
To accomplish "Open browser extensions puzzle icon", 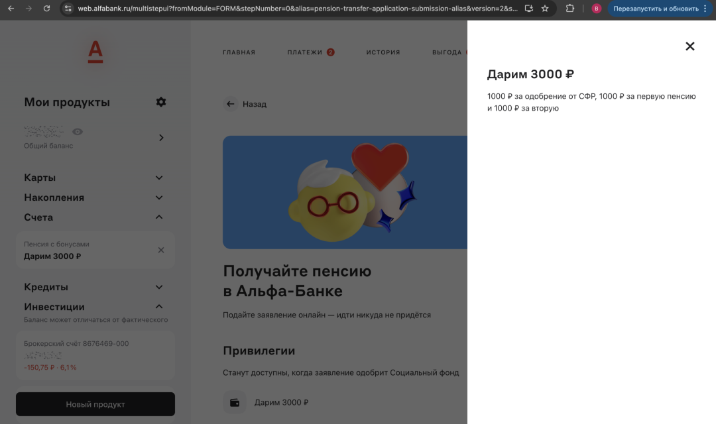I will 569,9.
